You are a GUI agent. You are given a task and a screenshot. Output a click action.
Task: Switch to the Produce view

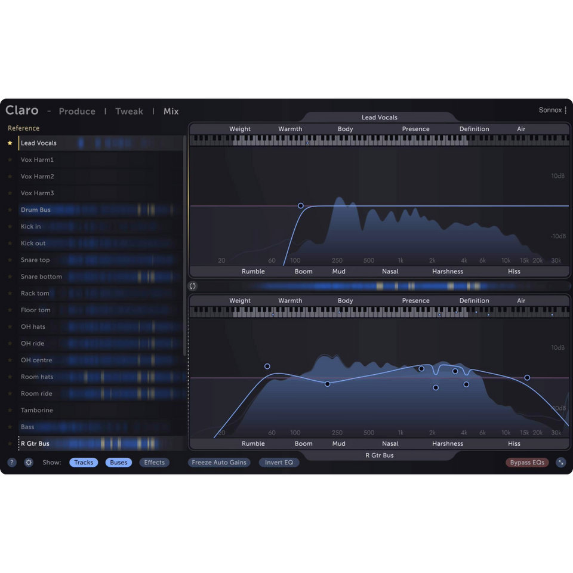[x=77, y=112]
